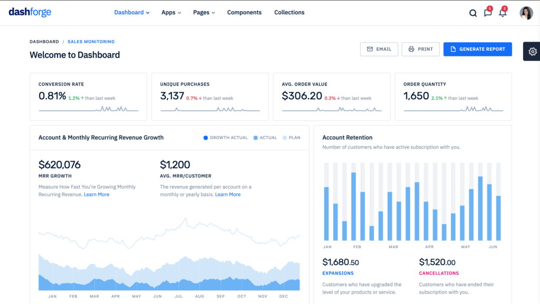Click the GENERATE REPORT button

(477, 49)
